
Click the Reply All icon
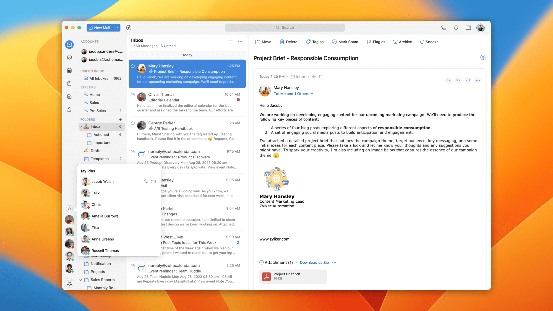[458, 80]
